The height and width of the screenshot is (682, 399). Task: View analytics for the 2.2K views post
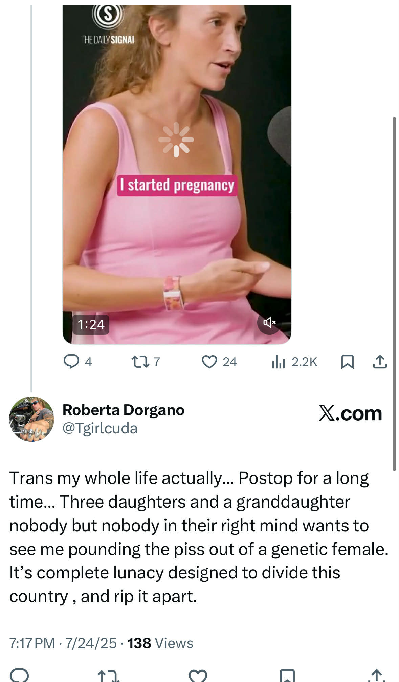(x=294, y=362)
